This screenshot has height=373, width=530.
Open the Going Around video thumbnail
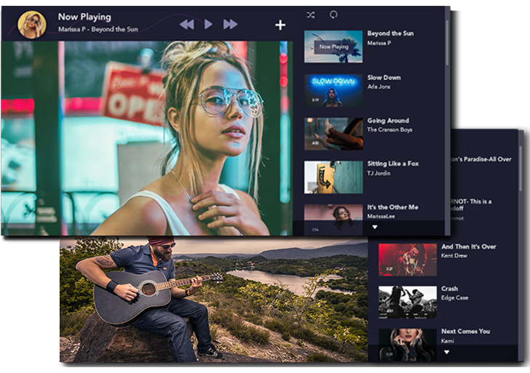(x=333, y=134)
